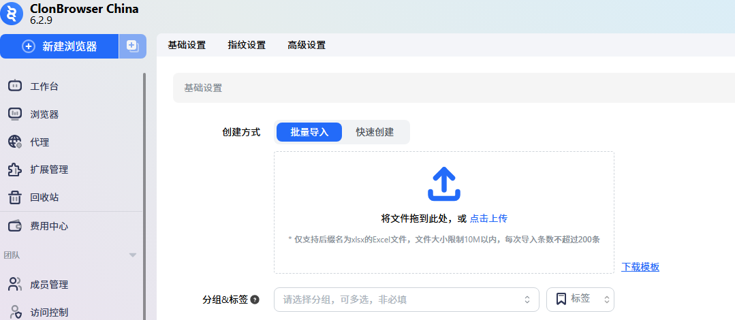Click the ClonBrowser China title text

(x=84, y=9)
